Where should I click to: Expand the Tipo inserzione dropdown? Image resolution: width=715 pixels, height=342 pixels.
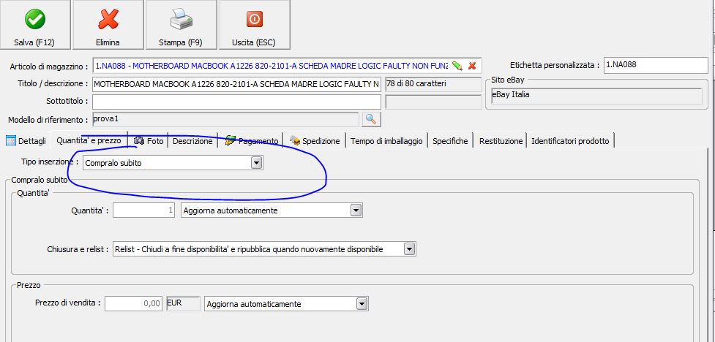(257, 163)
